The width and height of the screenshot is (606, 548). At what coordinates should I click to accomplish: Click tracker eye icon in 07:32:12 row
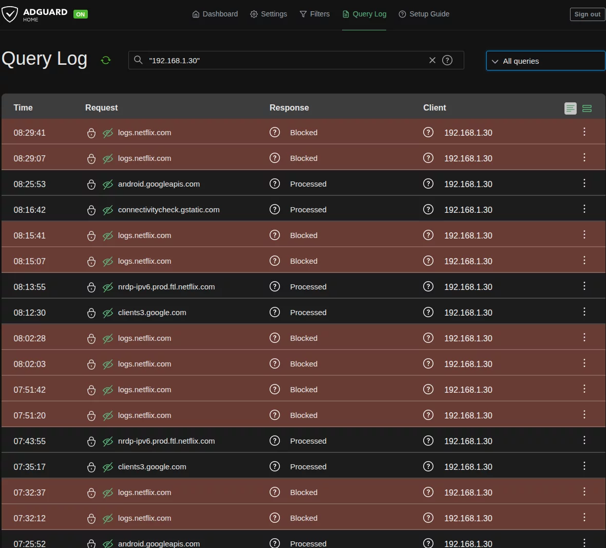click(108, 519)
